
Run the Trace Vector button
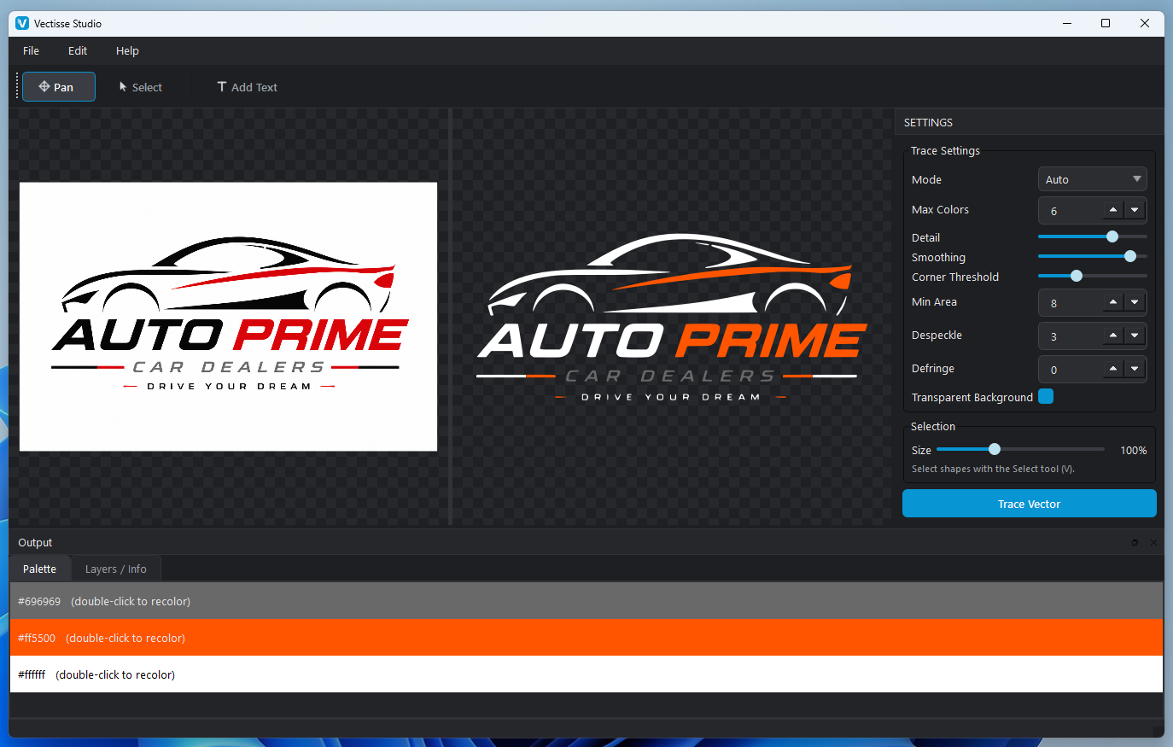point(1030,504)
